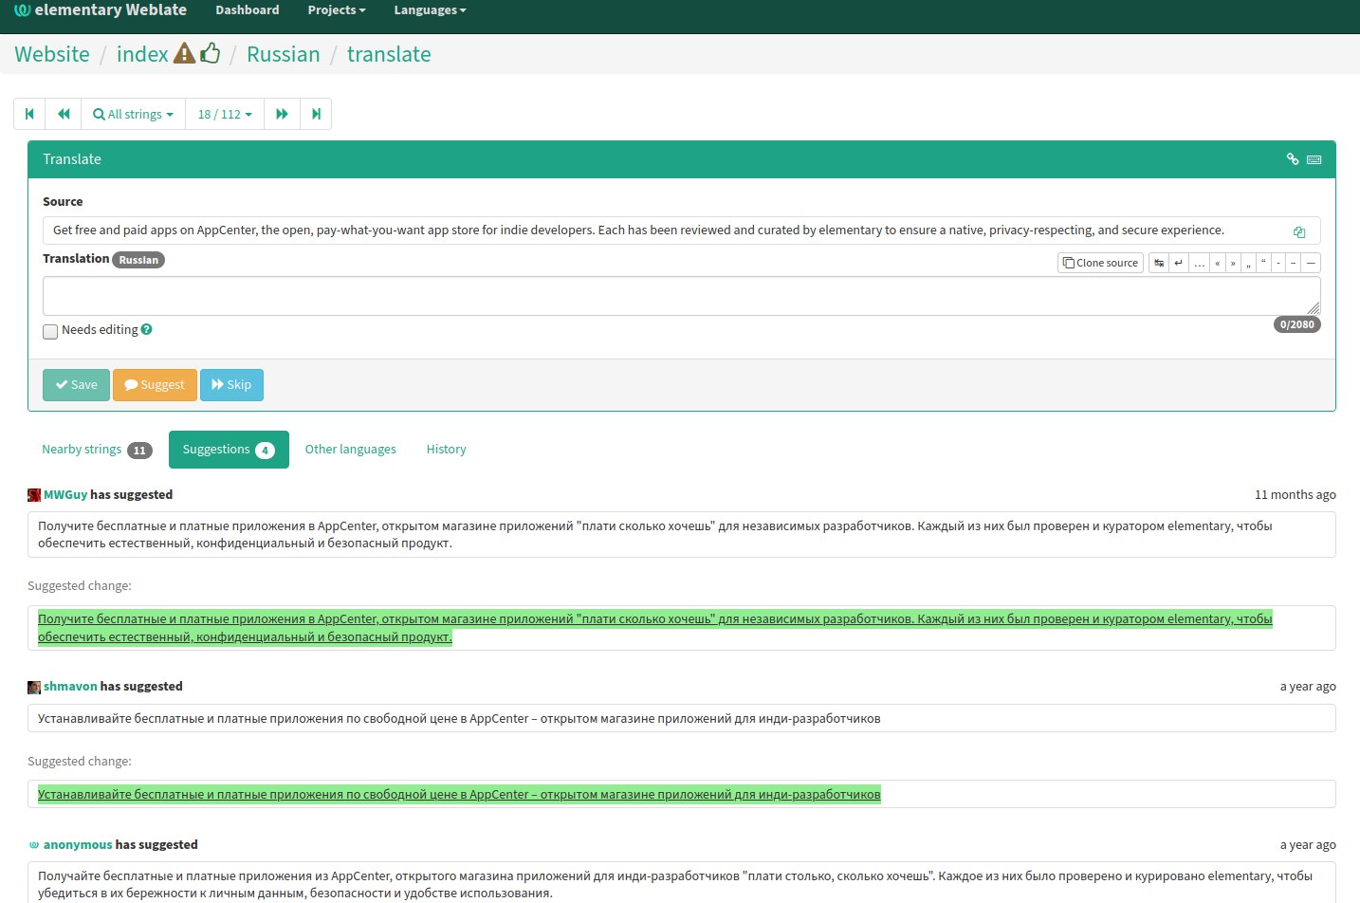1360x903 pixels.
Task: Open the Website breadcrumb link
Action: pyautogui.click(x=52, y=54)
